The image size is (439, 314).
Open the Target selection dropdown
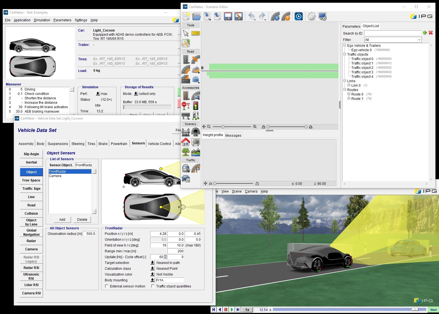click(x=152, y=263)
